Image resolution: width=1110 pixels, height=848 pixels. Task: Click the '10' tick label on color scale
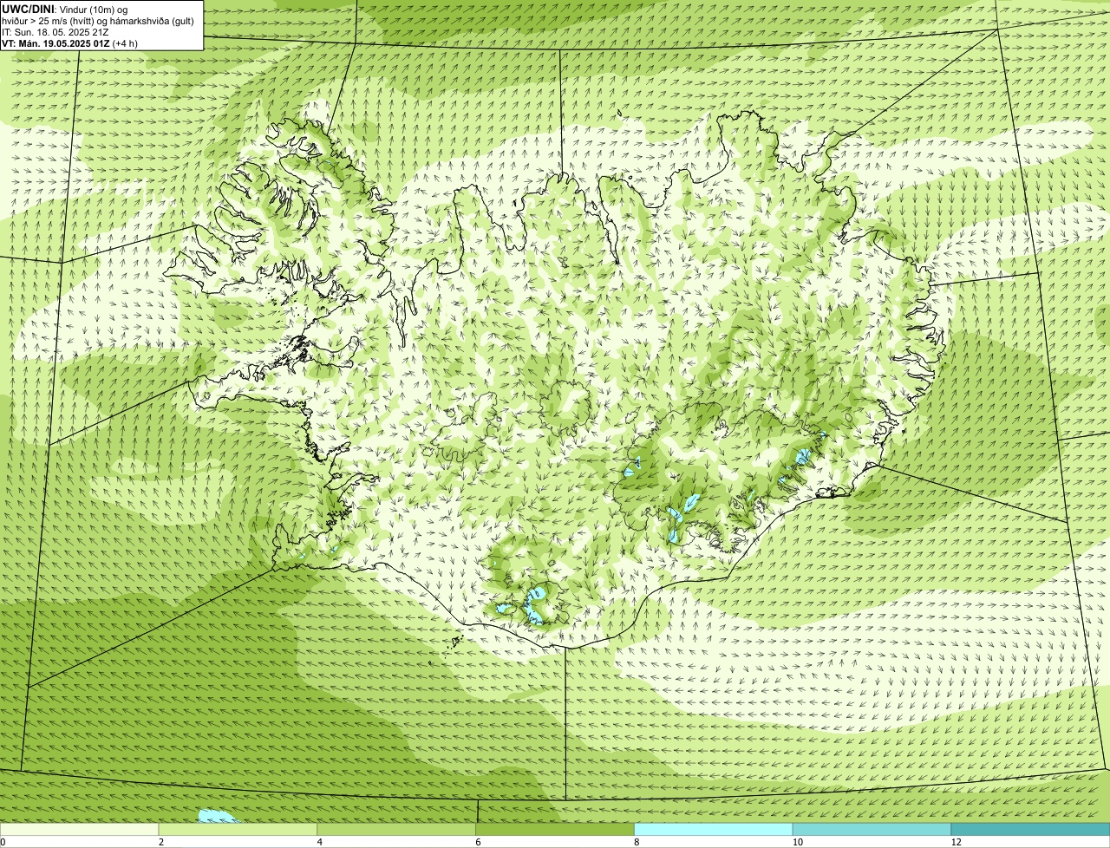point(797,842)
